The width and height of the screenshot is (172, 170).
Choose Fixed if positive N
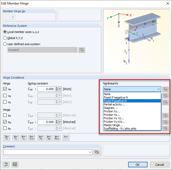[132, 101]
